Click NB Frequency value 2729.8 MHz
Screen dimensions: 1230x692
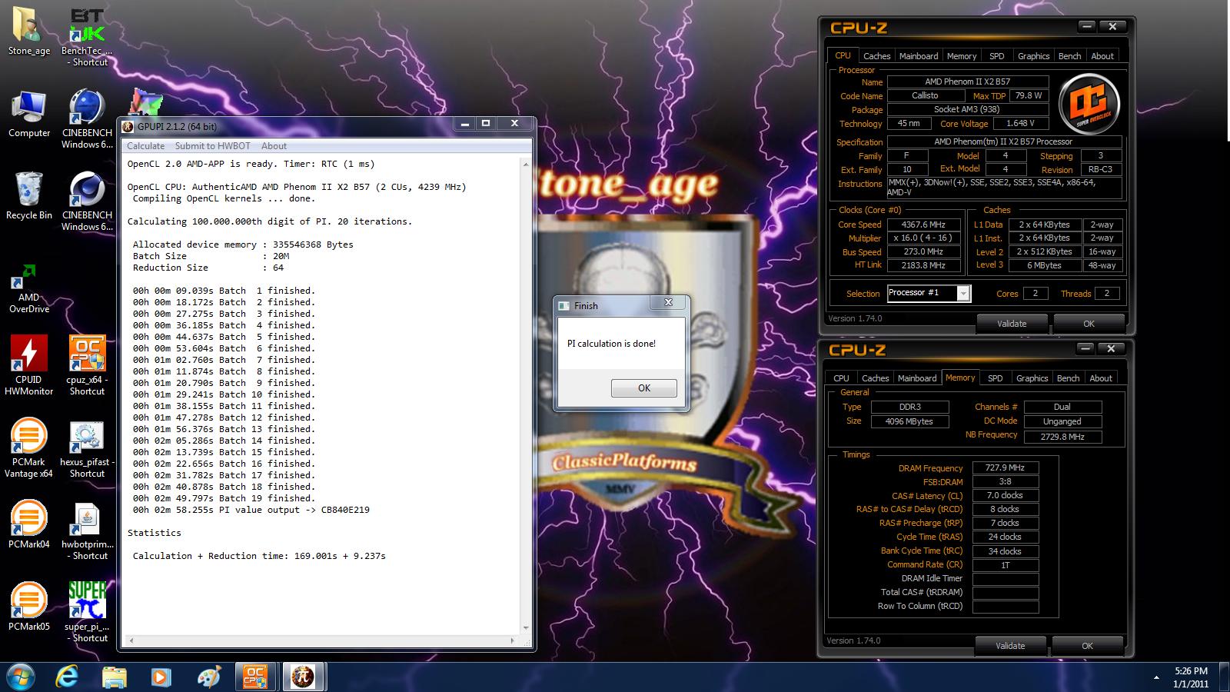tap(1063, 436)
